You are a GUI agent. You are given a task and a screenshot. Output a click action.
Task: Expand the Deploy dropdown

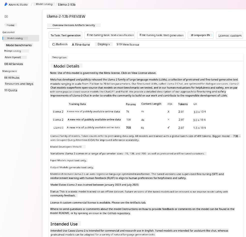click(x=104, y=44)
